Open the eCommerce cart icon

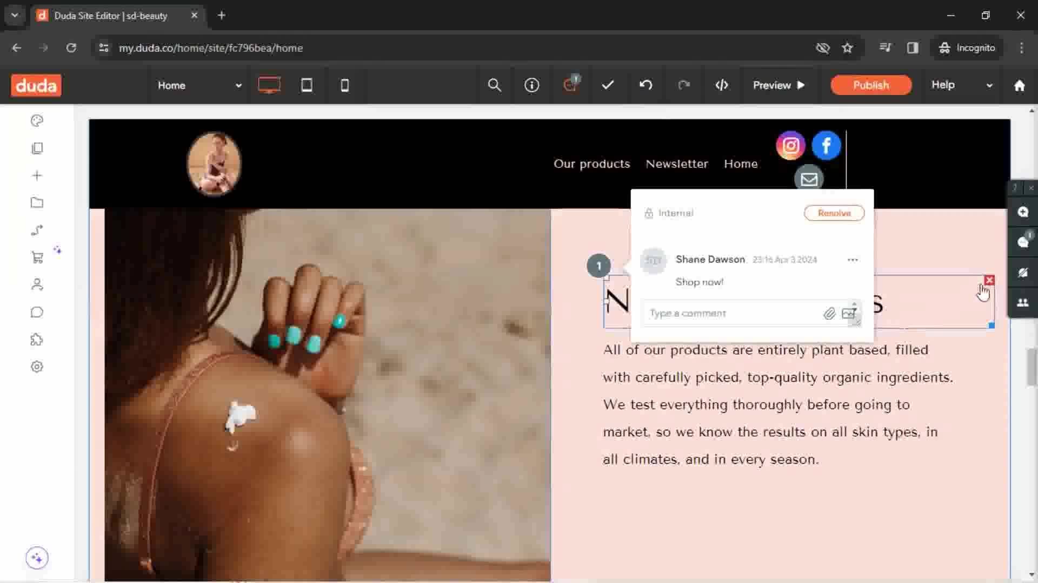[37, 257]
